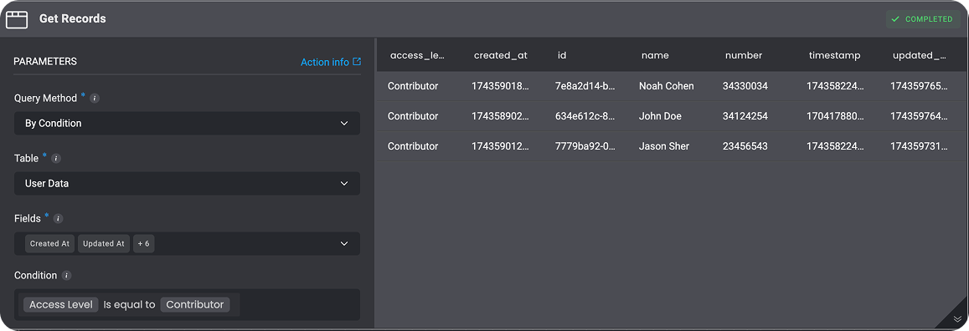
Task: Open the Query Method dropdown
Action: click(x=187, y=123)
